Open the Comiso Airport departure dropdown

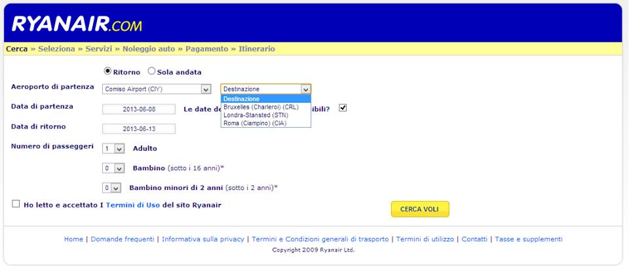(x=157, y=89)
